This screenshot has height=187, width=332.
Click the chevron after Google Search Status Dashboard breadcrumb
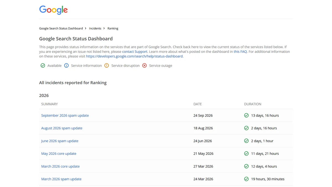point(86,28)
